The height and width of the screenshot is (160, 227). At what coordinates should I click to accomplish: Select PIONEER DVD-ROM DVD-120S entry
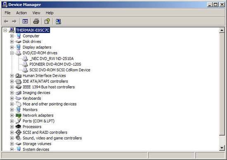[x=55, y=64]
